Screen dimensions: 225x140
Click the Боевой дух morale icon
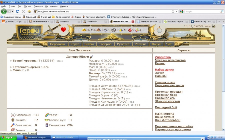point(47,120)
